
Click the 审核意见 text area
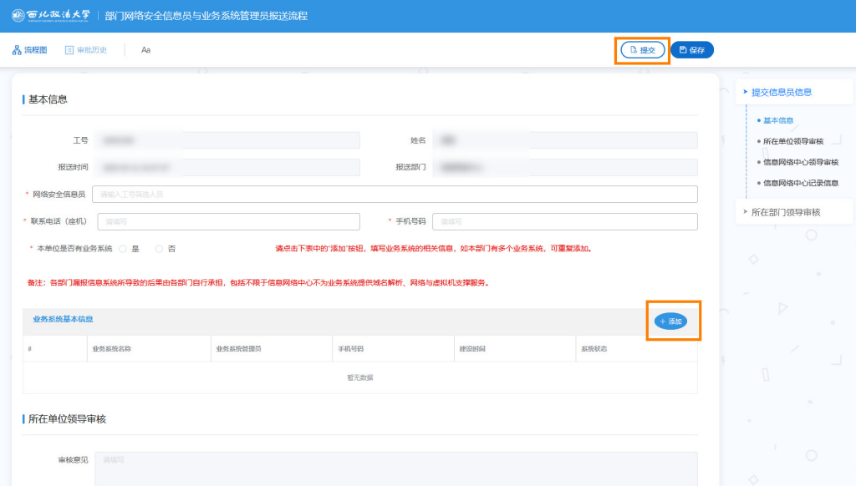point(396,468)
